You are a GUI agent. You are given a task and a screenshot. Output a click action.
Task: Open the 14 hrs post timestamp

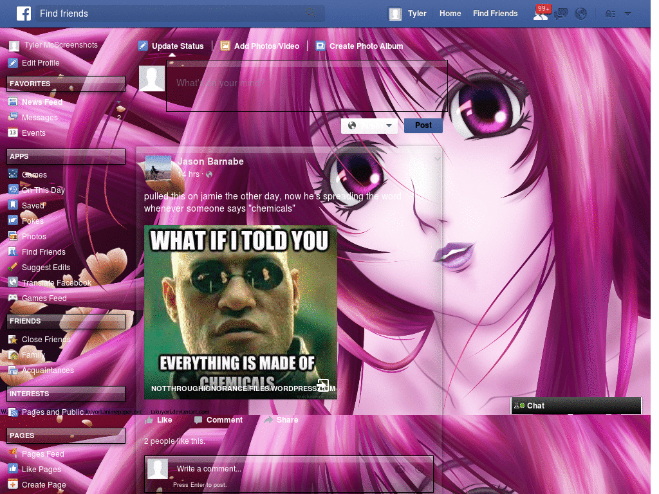point(189,174)
